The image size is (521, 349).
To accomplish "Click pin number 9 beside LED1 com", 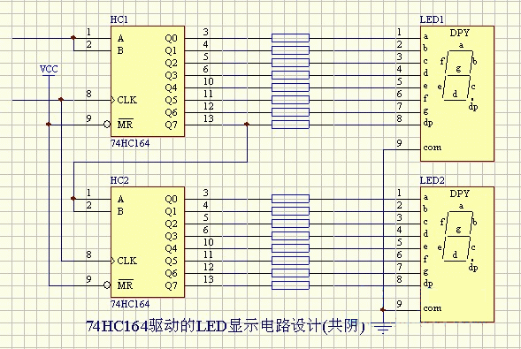I will click(400, 143).
